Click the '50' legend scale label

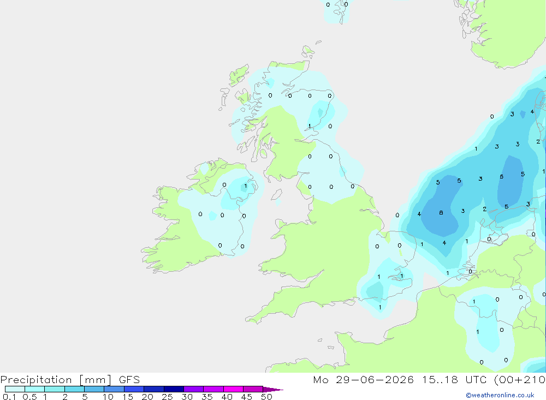[x=266, y=397]
